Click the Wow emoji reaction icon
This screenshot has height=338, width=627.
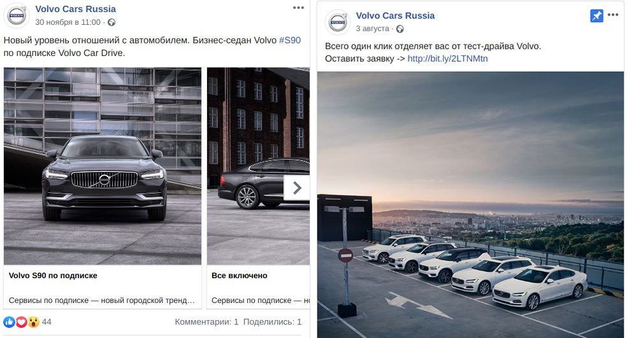(34, 322)
